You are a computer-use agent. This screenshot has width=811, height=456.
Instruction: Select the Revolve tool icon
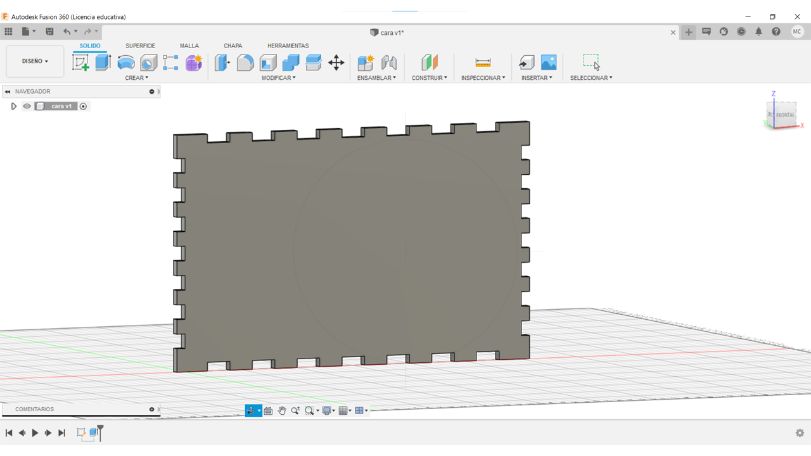point(125,62)
